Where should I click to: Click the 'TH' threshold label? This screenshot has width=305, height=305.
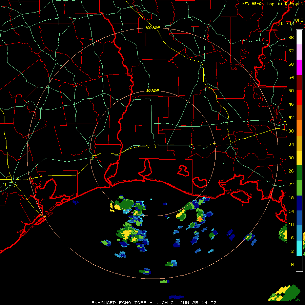(291, 265)
